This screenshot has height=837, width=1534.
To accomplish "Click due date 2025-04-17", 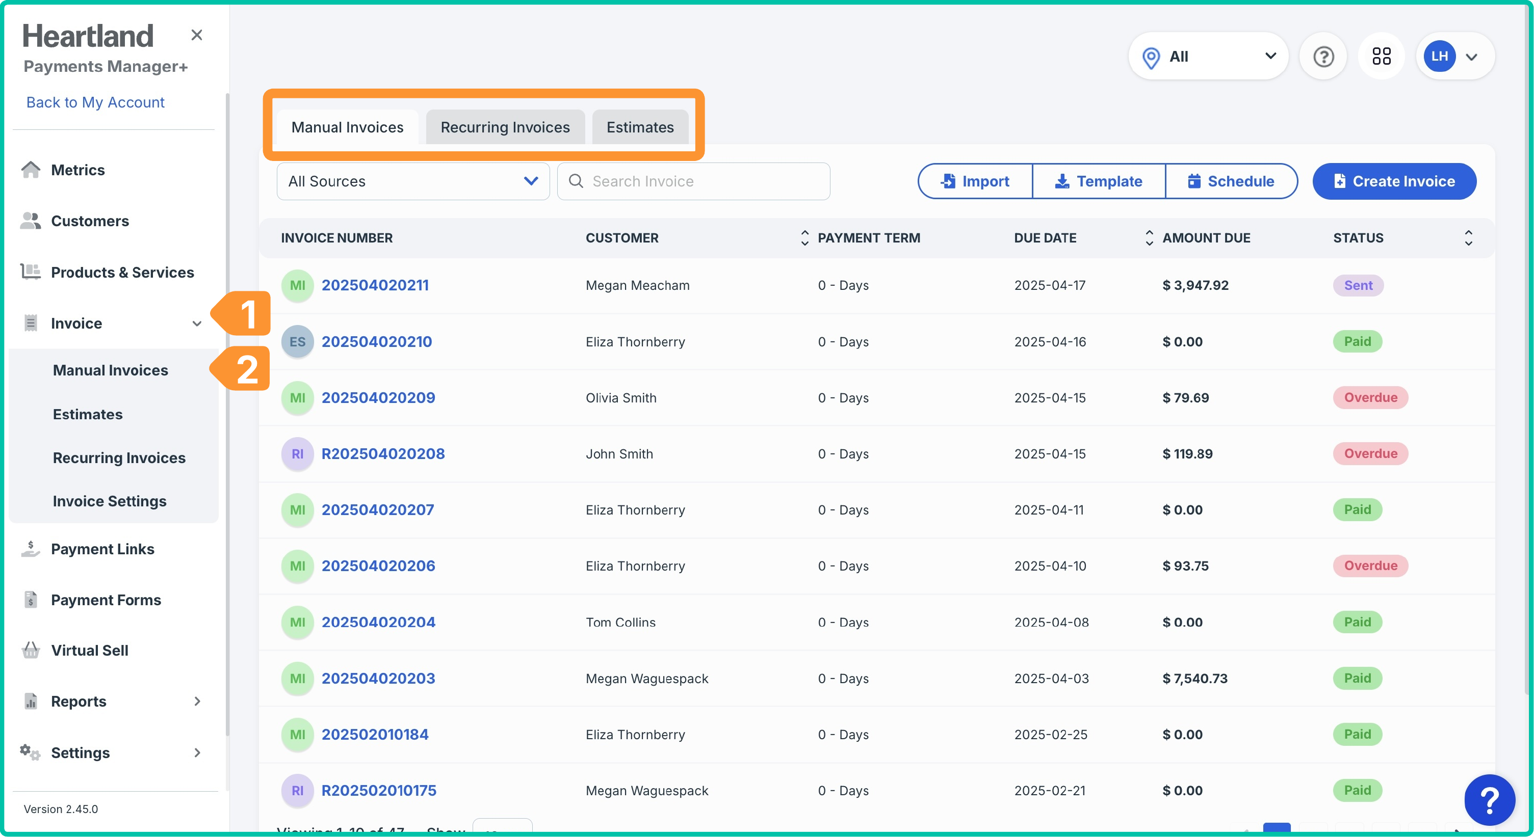I will point(1050,286).
